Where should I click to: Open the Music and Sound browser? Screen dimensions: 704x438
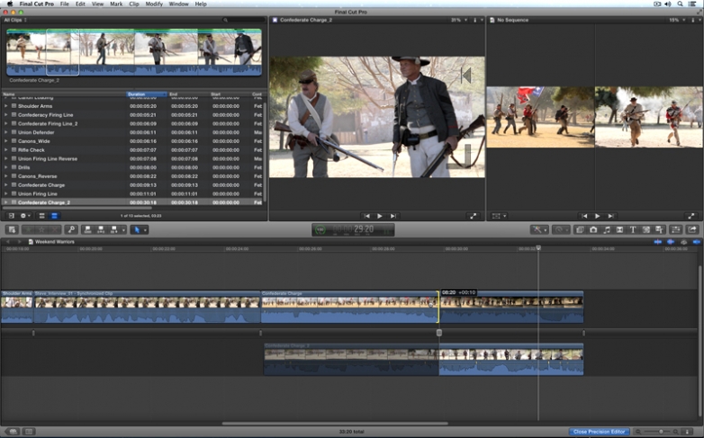607,229
